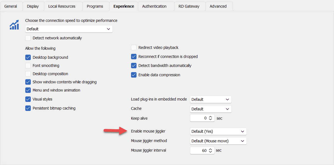The width and height of the screenshot is (334, 165).
Task: Go to the Local Resources tab
Action: pos(62,6)
